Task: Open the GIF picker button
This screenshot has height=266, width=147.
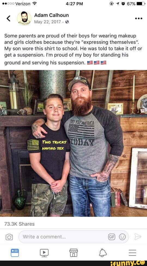Action: (112, 237)
